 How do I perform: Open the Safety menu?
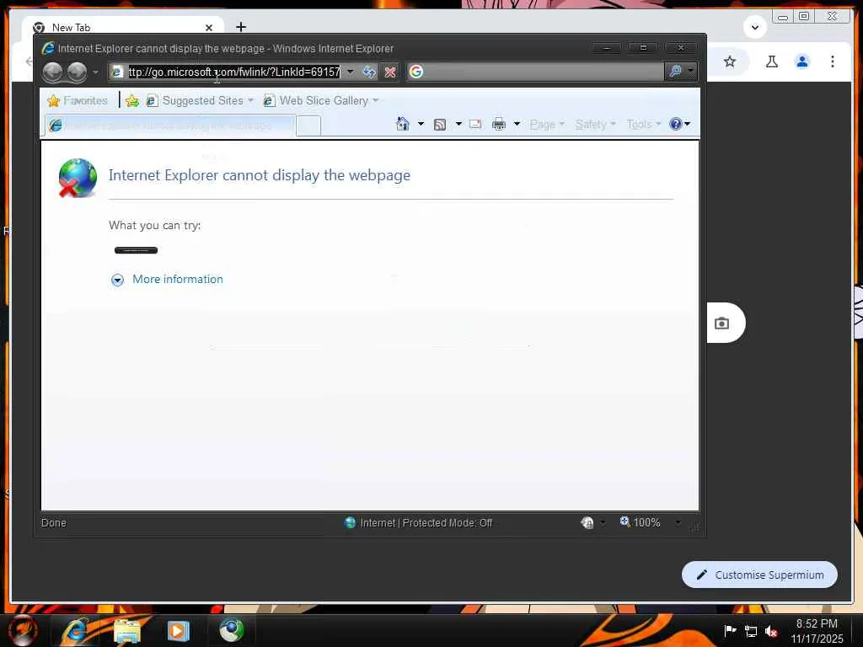coord(596,125)
